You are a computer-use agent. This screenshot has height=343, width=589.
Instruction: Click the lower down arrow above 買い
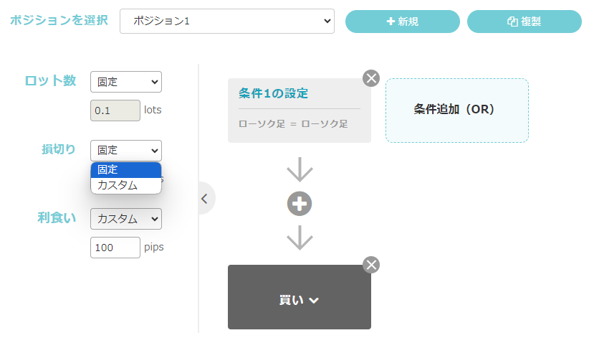point(300,238)
